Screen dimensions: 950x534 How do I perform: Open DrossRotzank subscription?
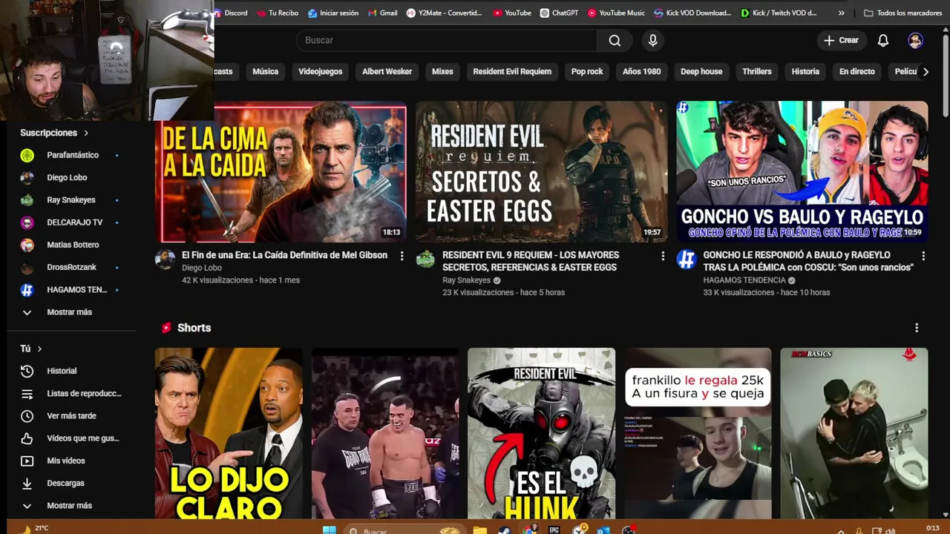click(71, 267)
